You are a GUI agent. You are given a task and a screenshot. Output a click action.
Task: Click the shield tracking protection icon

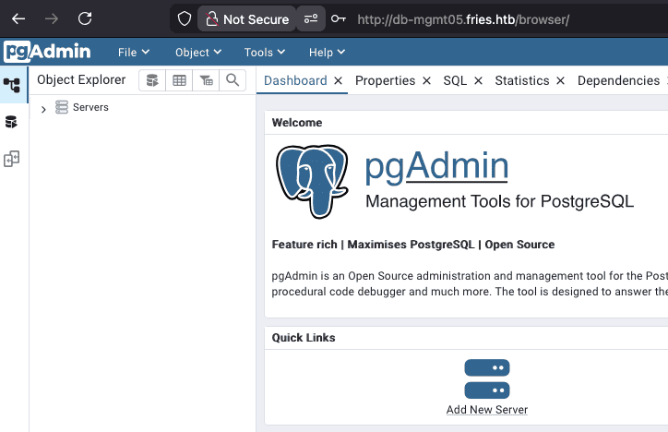click(184, 18)
